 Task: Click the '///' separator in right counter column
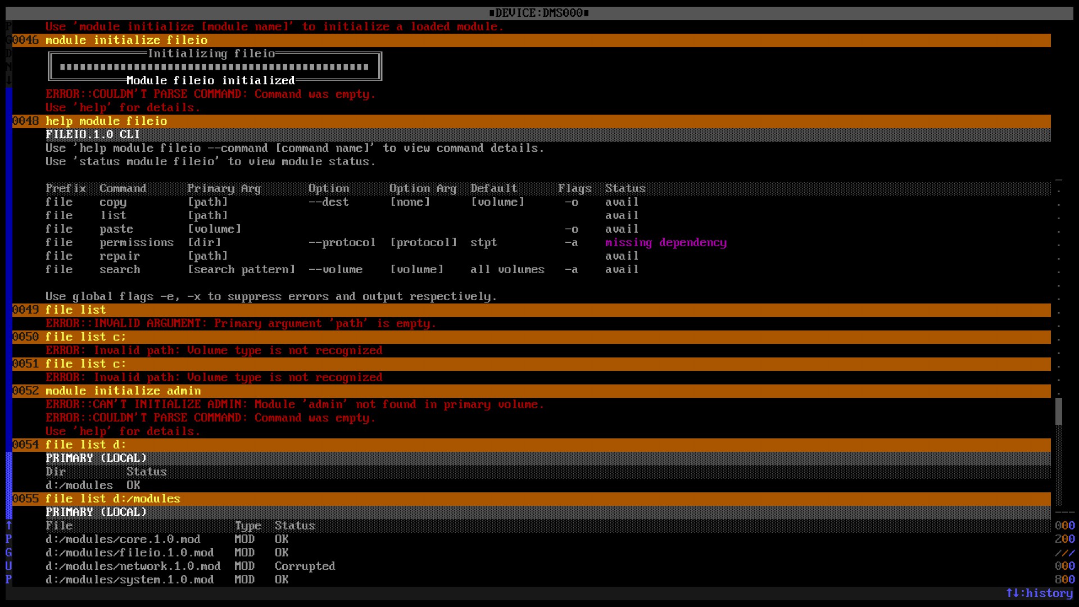coord(1065,552)
